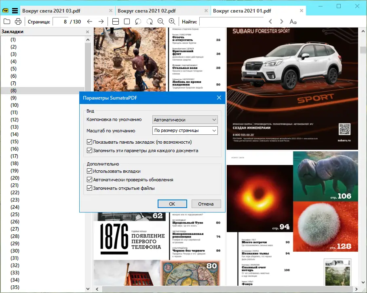Close the Параметры SumatraPDF dialog

pyautogui.click(x=219, y=98)
